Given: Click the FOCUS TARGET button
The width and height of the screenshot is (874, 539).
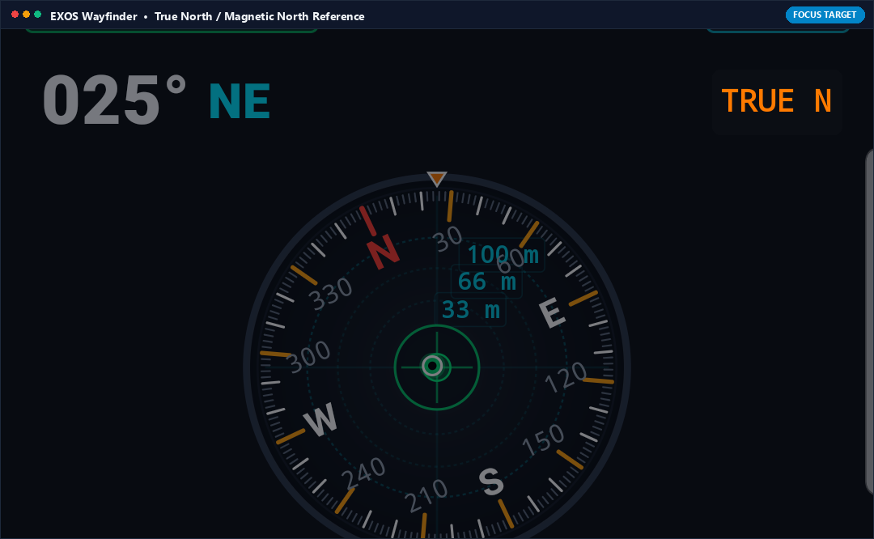Looking at the screenshot, I should (825, 15).
